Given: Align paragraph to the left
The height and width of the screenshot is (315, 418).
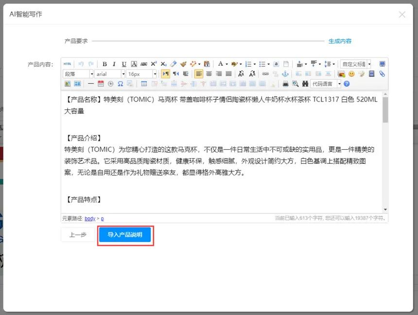Looking at the screenshot, I should click(199, 74).
